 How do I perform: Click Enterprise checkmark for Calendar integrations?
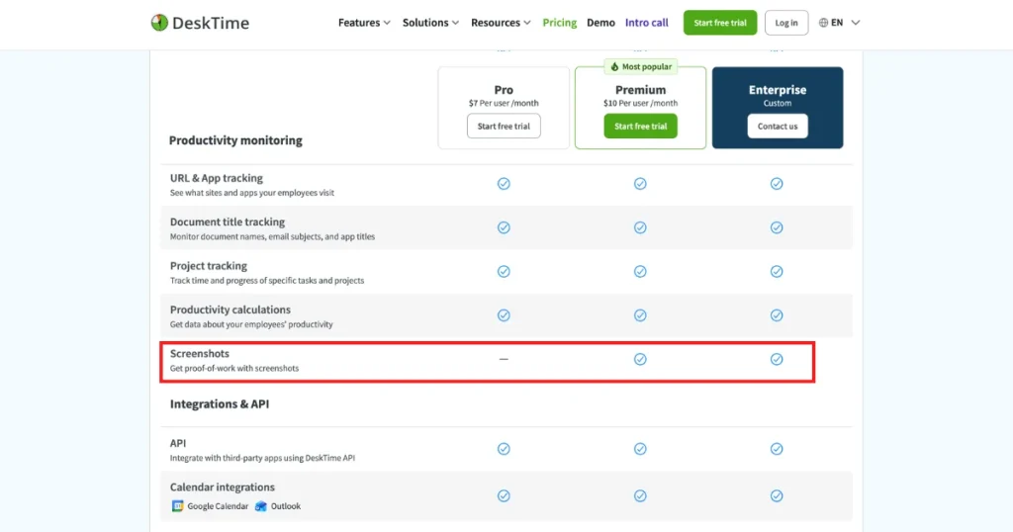[x=777, y=496]
